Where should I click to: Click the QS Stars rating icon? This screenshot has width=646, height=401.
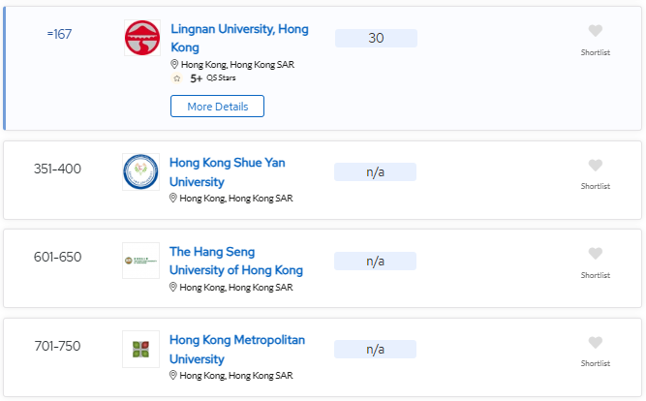click(176, 78)
